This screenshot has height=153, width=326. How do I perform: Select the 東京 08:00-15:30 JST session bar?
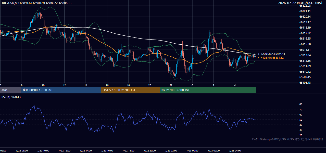pyautogui.click(x=61, y=90)
